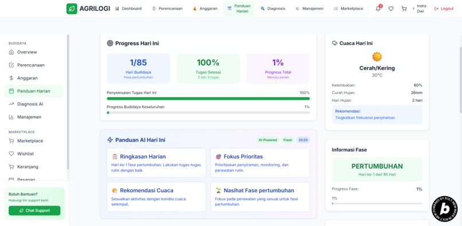The width and height of the screenshot is (462, 226).
Task: Click the clipboard icon on Ringkasan Harian card
Action: click(x=115, y=157)
